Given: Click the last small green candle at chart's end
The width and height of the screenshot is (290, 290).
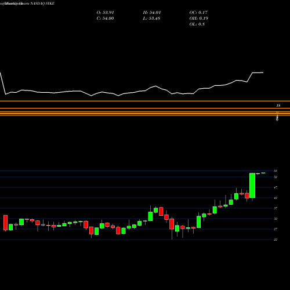Looking at the screenshot, I should 263,173.
